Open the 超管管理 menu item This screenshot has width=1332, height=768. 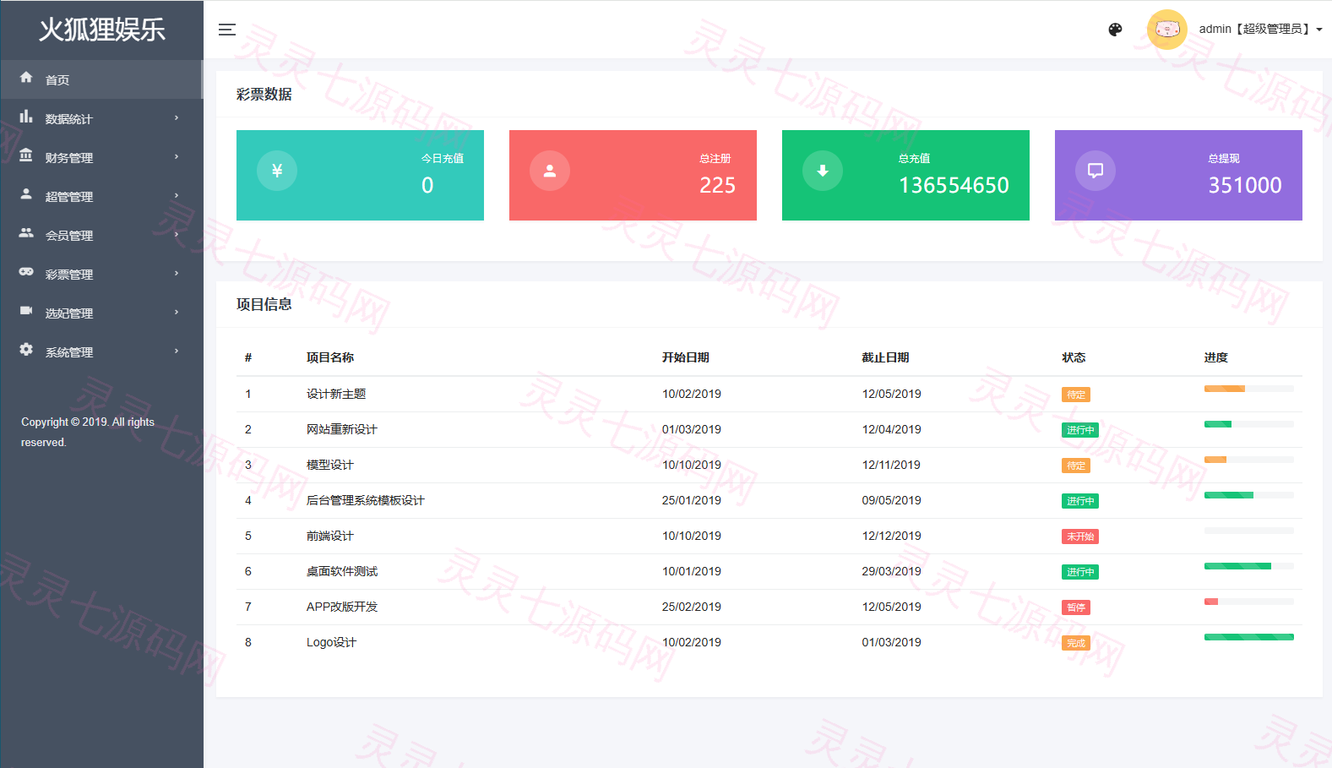(101, 196)
